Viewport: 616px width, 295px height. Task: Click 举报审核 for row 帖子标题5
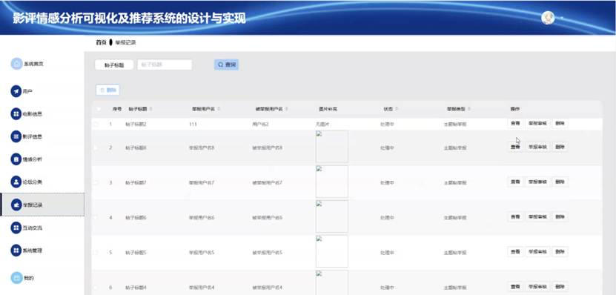pyautogui.click(x=537, y=252)
